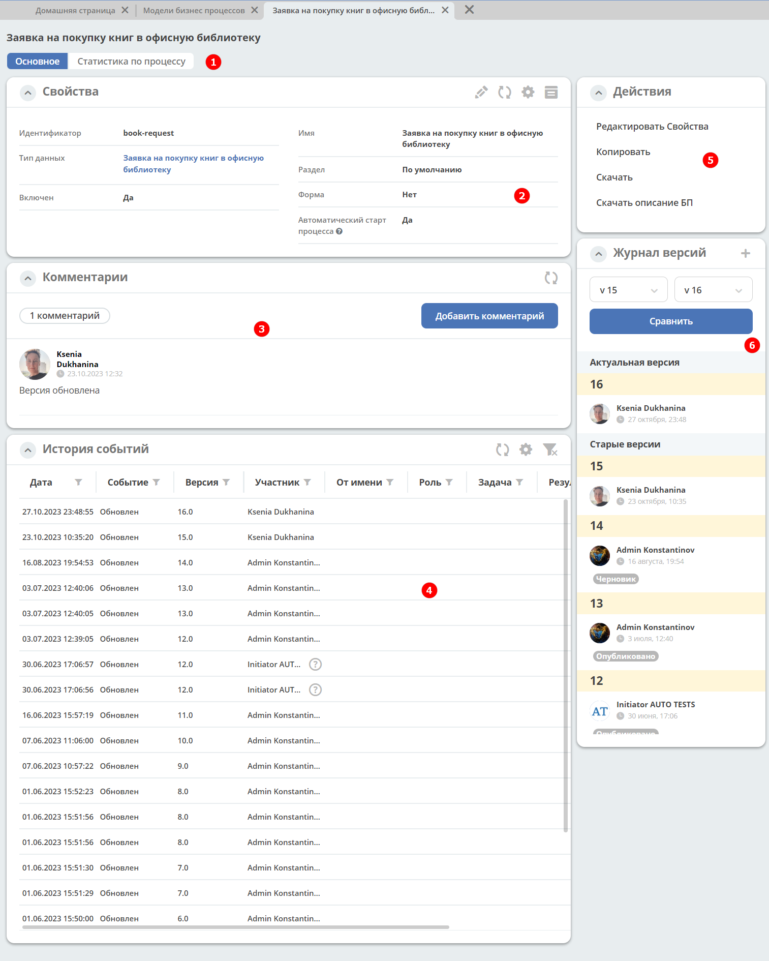Click AT avatar of Initiator AUTO TESTS
The height and width of the screenshot is (961, 769).
pos(600,710)
